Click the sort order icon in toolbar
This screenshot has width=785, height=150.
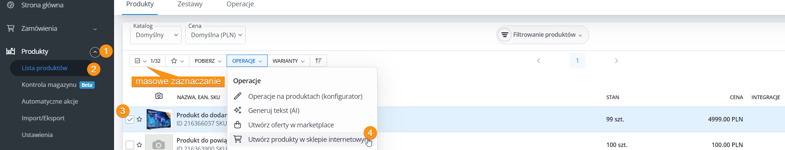pyautogui.click(x=318, y=61)
